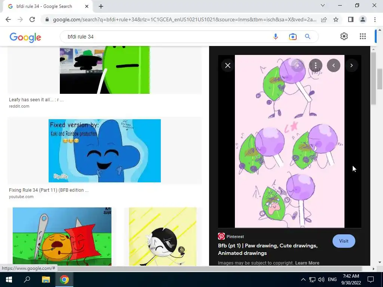Image resolution: width=383 pixels, height=287 pixels.
Task: Open File Explorer from the taskbar
Action: [46, 280]
